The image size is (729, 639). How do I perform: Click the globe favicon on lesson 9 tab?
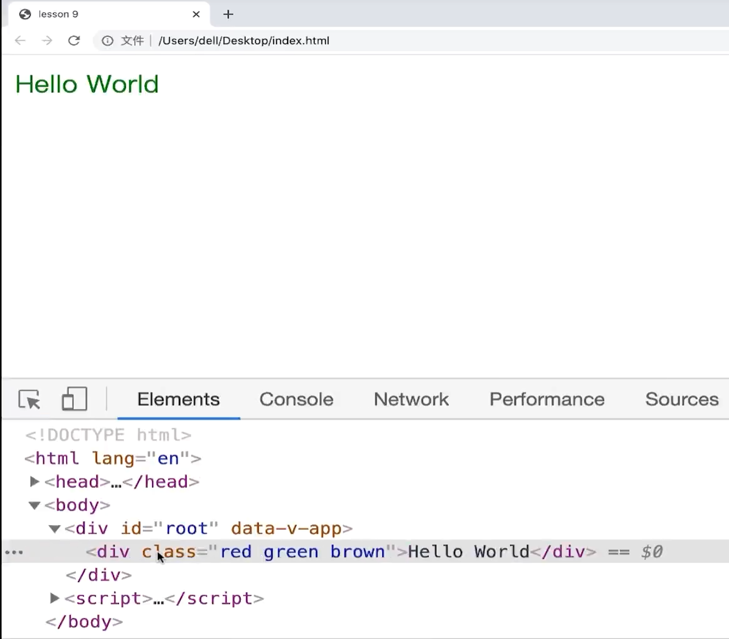(x=25, y=14)
